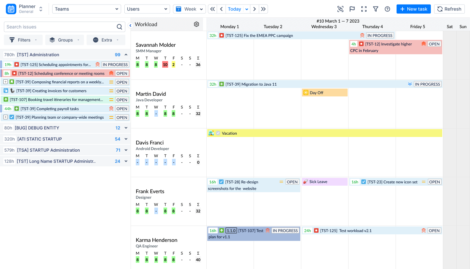Viewport: 470px width, 269px height.
Task: Click the Day Off icon for Martin David
Action: tap(306, 92)
